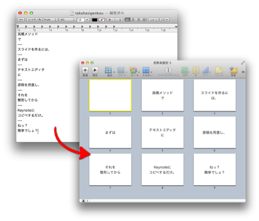The height and width of the screenshot is (221, 259).
Task: Open the ヒラギノ角ゴ ProN font dropdown
Action: (x=42, y=20)
